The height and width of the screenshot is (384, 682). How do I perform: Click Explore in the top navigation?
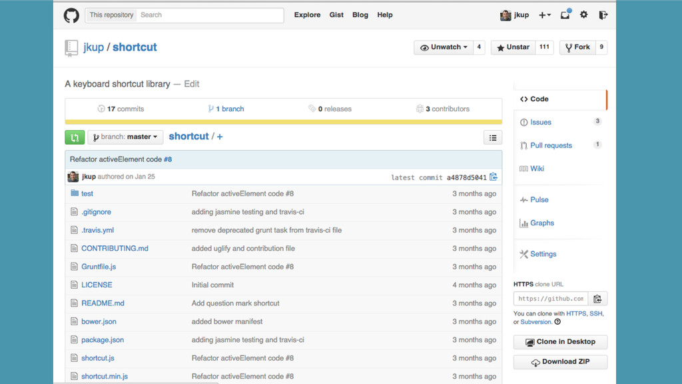[307, 15]
